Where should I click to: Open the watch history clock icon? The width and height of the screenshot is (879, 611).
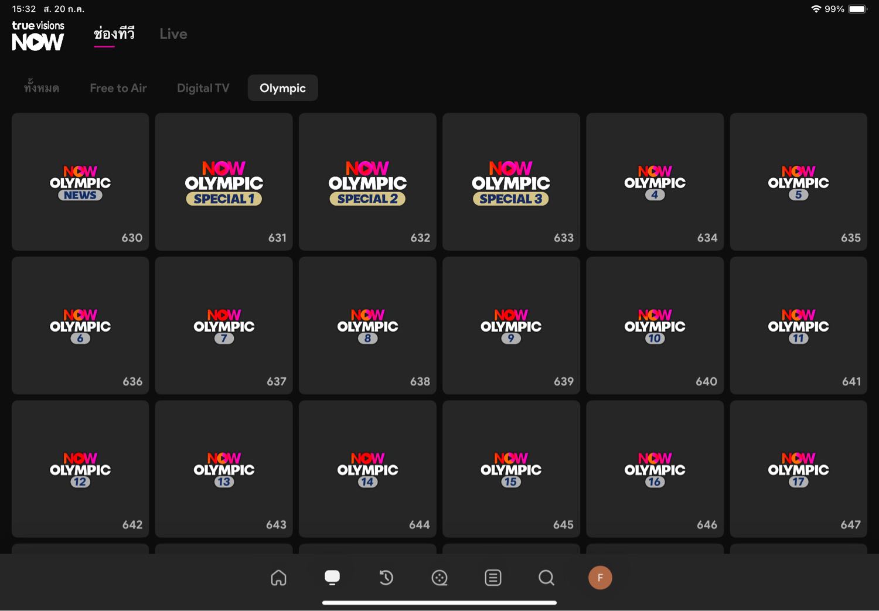point(386,578)
